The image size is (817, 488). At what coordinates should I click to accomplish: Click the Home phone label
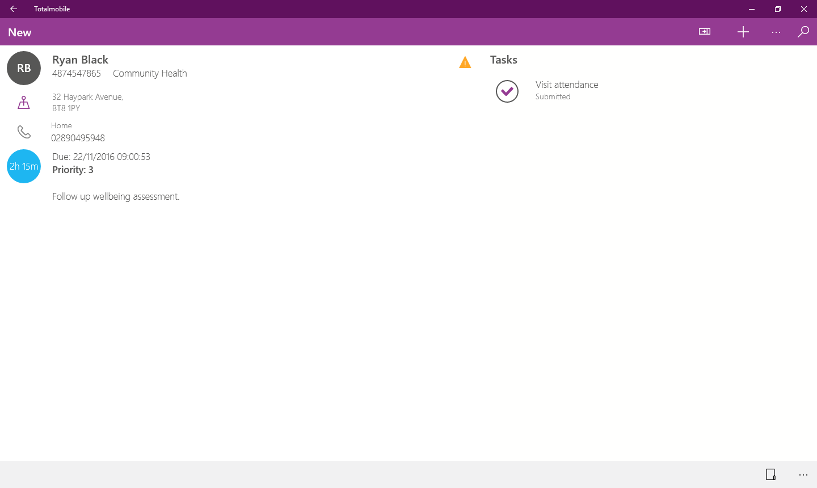(x=61, y=125)
